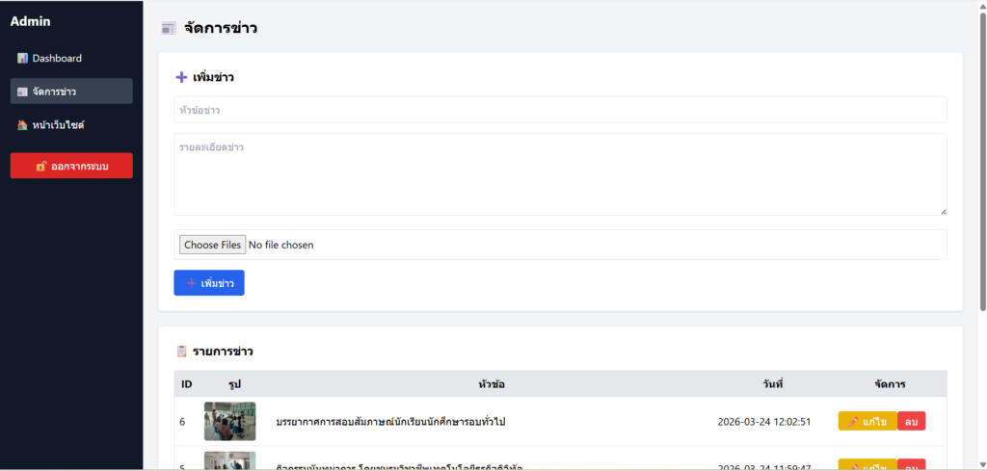Click into the รายละเอียดข่าว details textarea
This screenshot has height=471, width=987.
(560, 174)
